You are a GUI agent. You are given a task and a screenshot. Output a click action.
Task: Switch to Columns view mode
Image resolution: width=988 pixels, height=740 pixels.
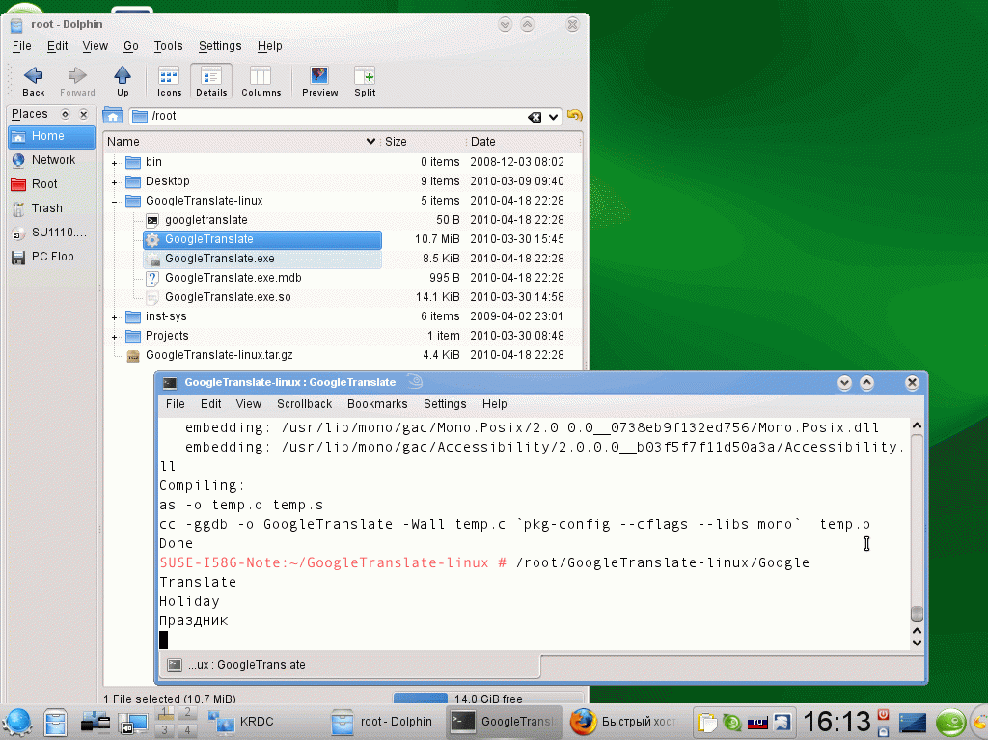(x=261, y=82)
